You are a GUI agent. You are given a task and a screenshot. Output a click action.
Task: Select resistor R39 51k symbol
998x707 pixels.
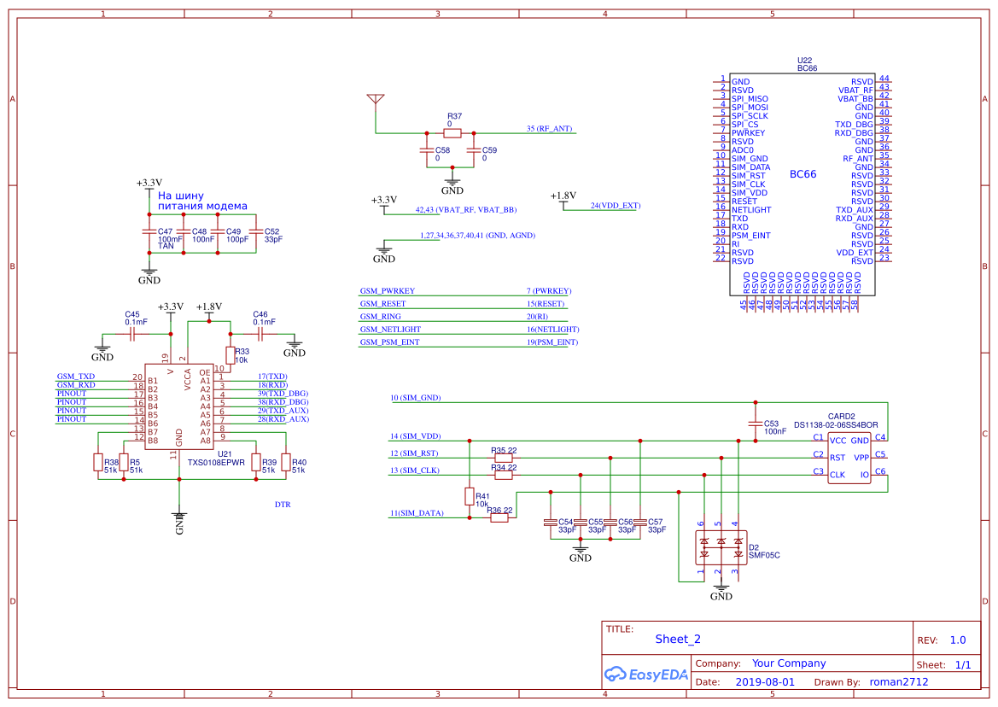[256, 462]
